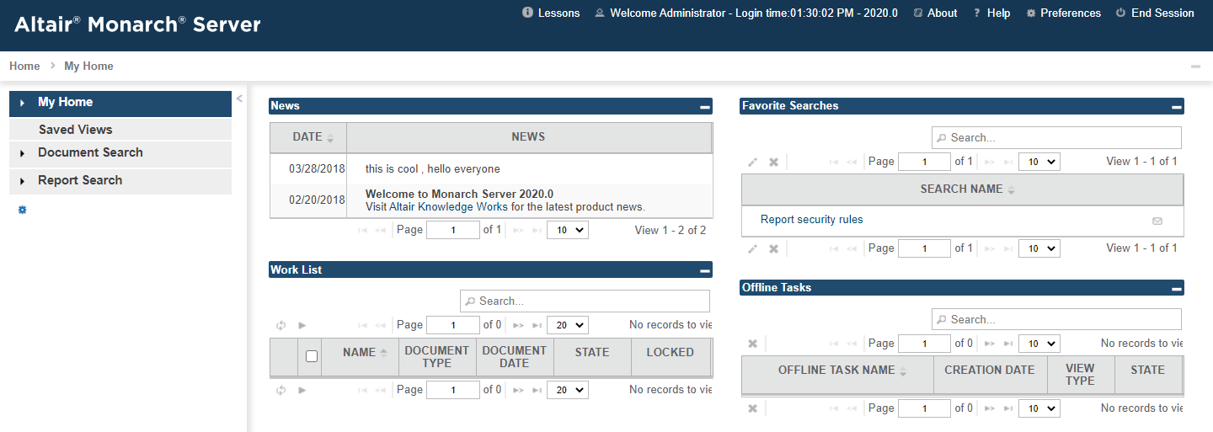Click Lessons in the header
1213x432 pixels.
click(x=558, y=13)
